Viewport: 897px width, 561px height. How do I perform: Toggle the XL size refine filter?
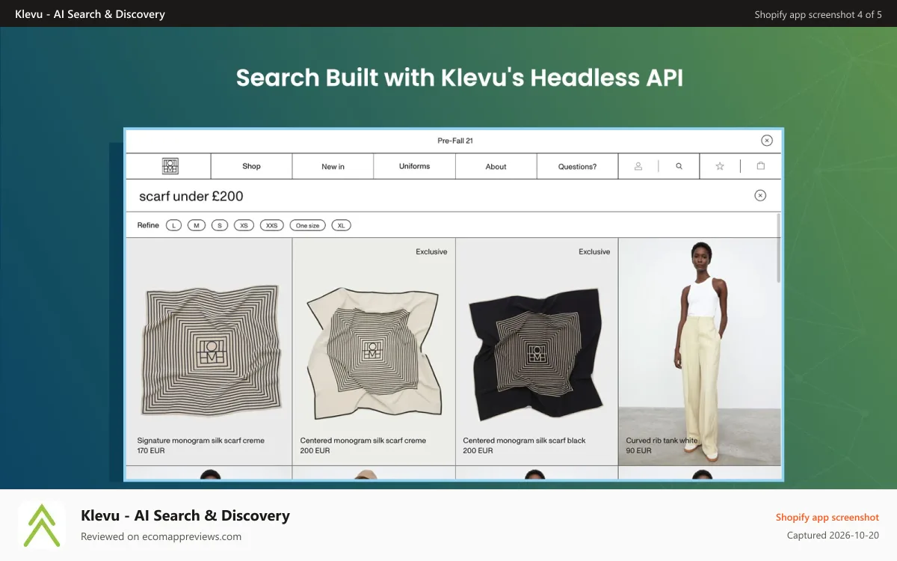[x=341, y=225]
